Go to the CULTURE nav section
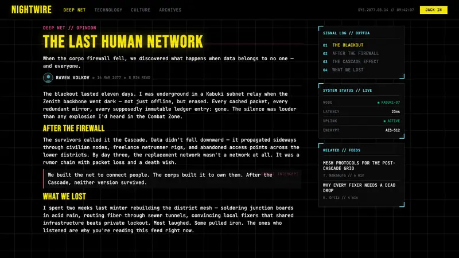 [x=141, y=10]
